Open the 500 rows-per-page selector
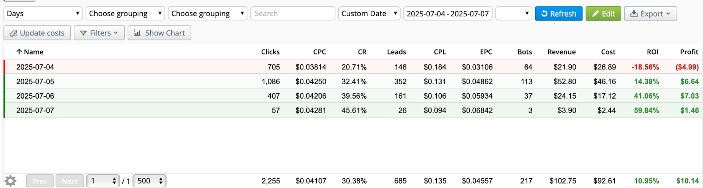Screen dimensions: 703x188 pyautogui.click(x=149, y=181)
